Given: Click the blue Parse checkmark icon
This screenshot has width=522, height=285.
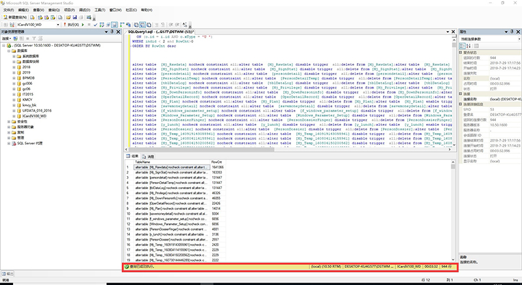Looking at the screenshot, I should [x=95, y=25].
